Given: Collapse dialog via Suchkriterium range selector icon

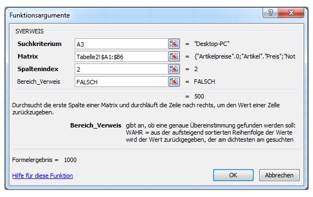Looking at the screenshot, I should click(174, 44).
